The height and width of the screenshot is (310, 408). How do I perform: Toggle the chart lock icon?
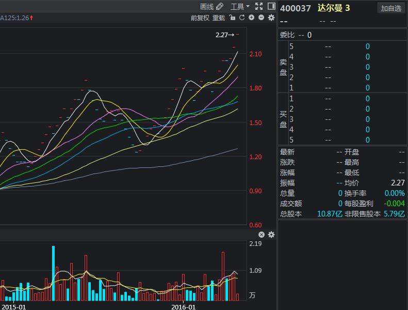click(x=232, y=18)
